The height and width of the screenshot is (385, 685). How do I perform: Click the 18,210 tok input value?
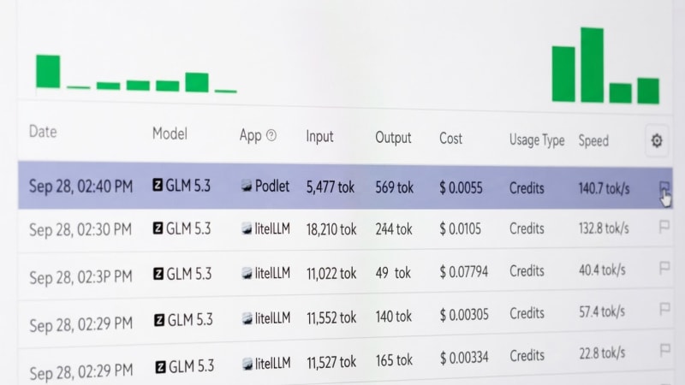[x=331, y=229]
